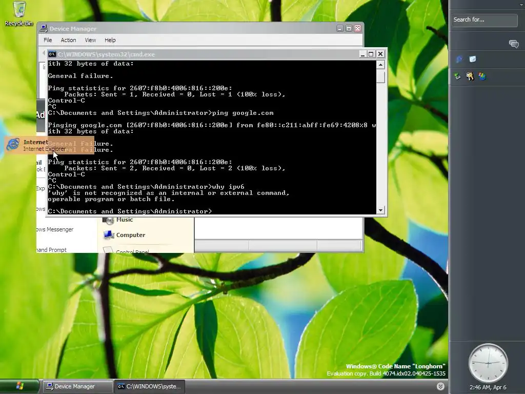Click the light-blue square icon in sidebar

tap(472, 60)
